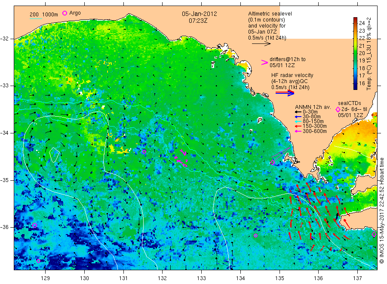The image size is (387, 284).
Task: Click the magenta drifters chevron legend symbol
Action: point(264,62)
